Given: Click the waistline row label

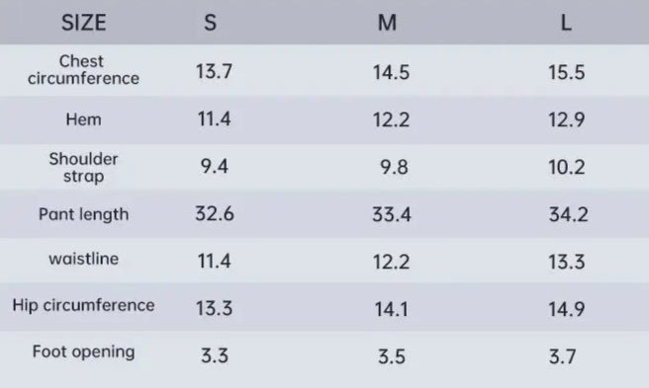Looking at the screenshot, I should pyautogui.click(x=84, y=259).
